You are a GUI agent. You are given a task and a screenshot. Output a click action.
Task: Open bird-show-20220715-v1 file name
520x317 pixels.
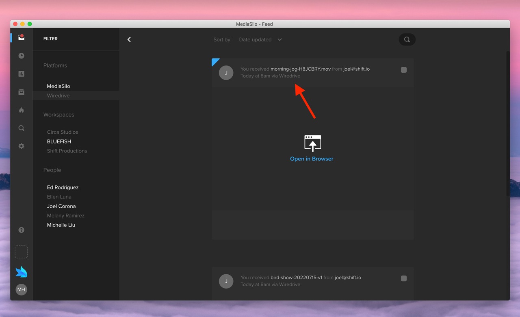point(296,278)
